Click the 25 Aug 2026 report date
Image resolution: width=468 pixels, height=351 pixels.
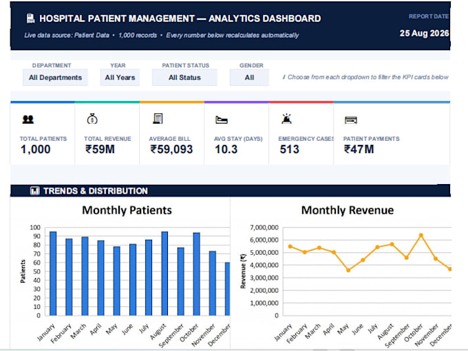424,33
